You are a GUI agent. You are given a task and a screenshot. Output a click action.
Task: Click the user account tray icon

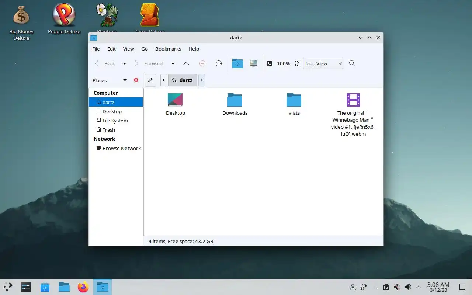coord(353,287)
